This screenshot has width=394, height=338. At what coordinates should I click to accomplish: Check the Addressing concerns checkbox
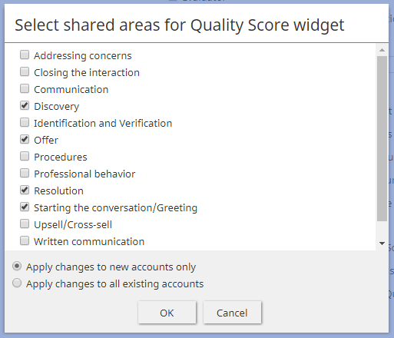click(25, 55)
